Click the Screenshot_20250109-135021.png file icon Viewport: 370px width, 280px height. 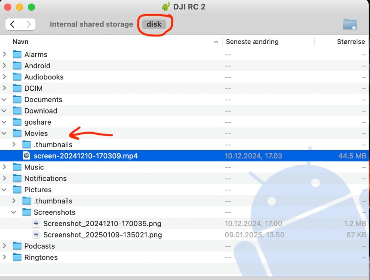tap(36, 235)
